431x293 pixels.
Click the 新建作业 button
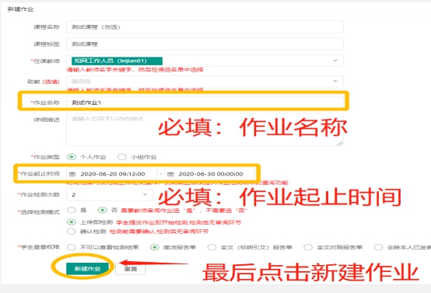tap(88, 269)
